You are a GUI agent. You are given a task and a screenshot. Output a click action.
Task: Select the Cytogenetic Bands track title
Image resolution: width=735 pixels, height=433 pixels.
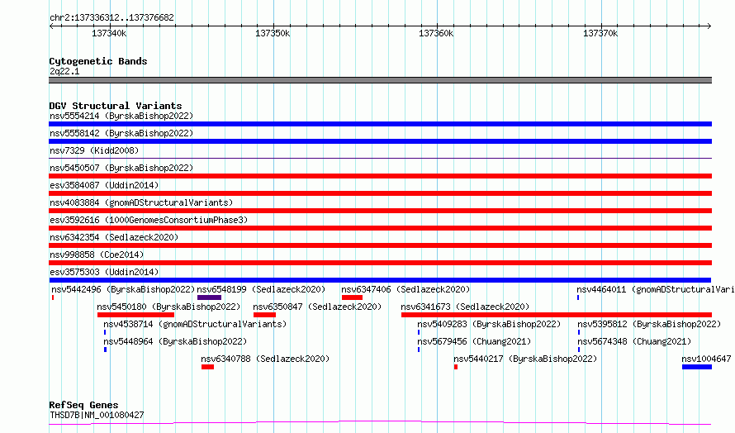98,61
